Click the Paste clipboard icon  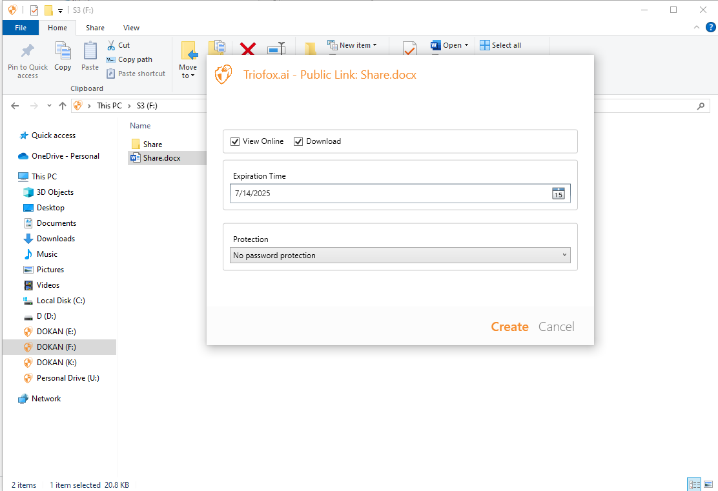pyautogui.click(x=90, y=51)
